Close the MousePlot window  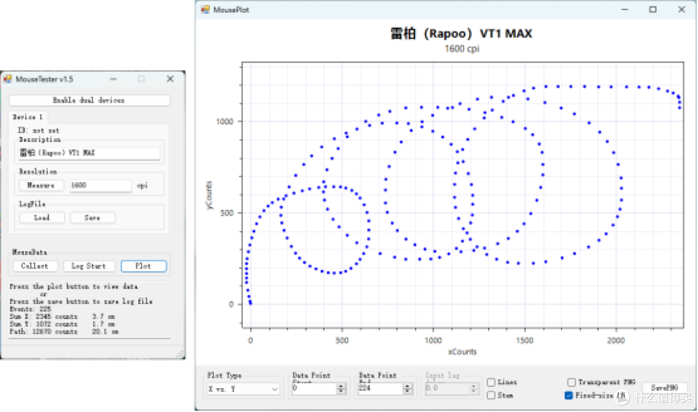(682, 9)
